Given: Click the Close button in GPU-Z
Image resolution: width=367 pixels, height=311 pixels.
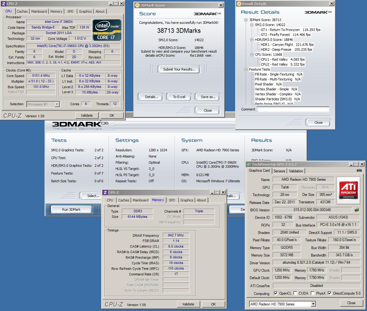Looking at the screenshot, I should click(x=351, y=303).
